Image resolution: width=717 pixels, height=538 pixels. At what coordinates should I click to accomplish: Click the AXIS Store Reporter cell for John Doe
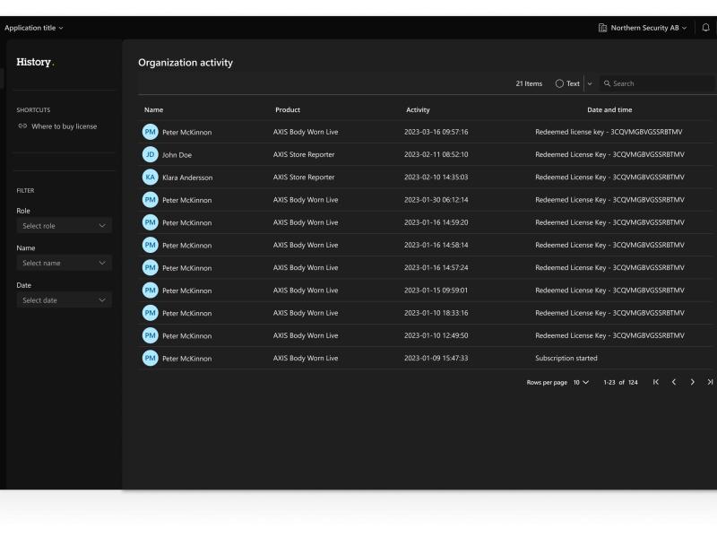pos(304,154)
